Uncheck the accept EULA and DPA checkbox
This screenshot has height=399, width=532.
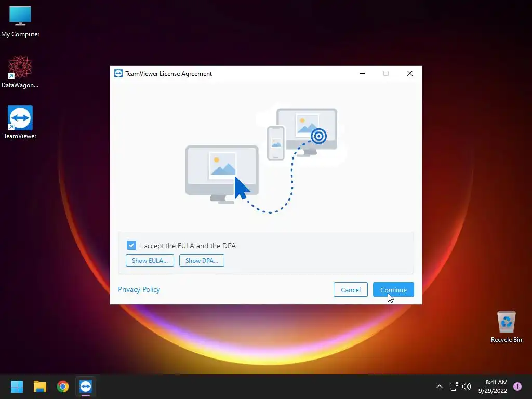131,245
